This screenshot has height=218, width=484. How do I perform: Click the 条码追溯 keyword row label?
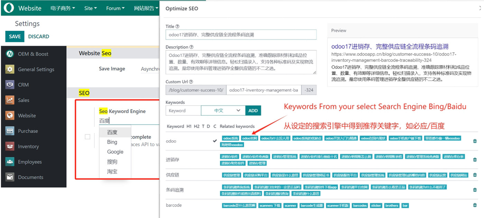[175, 190]
